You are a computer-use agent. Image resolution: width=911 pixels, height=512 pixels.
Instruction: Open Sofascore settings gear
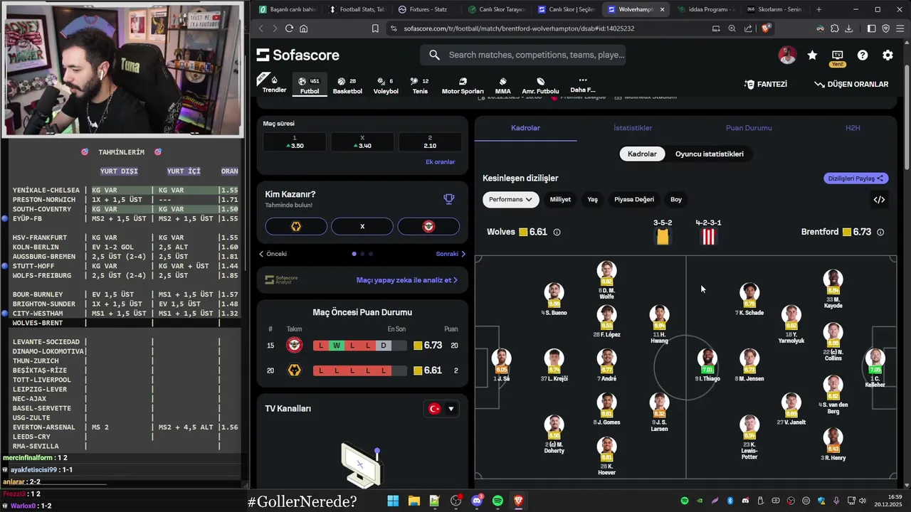coord(888,55)
